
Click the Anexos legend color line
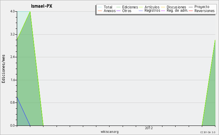click(x=100, y=11)
